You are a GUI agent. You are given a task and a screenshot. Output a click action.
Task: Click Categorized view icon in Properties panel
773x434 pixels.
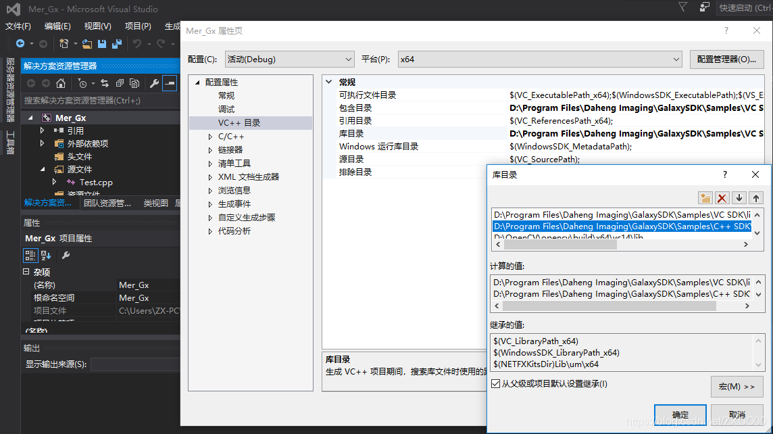(x=30, y=255)
